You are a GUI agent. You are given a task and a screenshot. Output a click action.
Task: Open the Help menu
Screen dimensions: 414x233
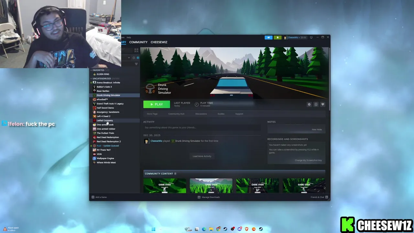point(129,38)
